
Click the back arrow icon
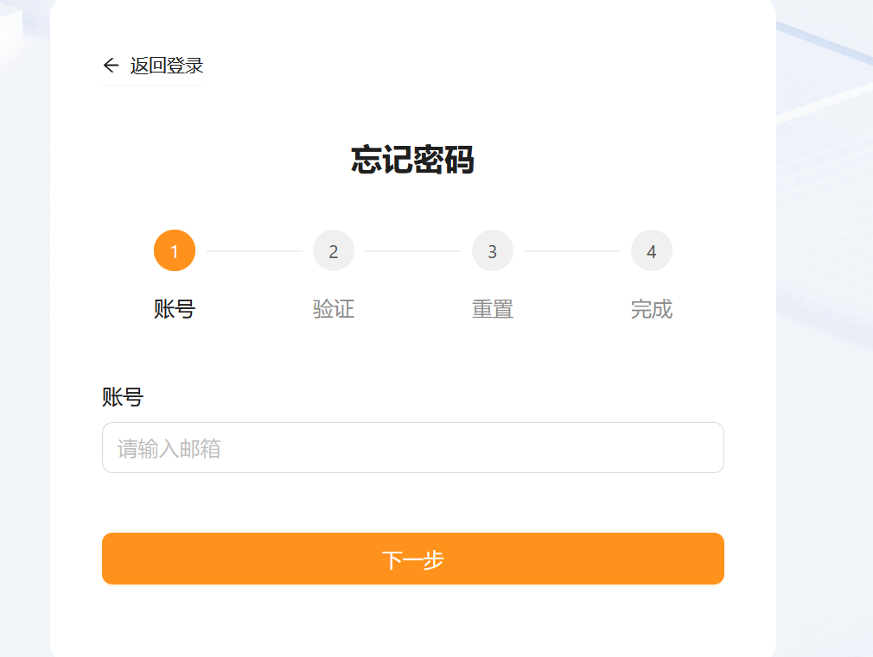click(111, 66)
